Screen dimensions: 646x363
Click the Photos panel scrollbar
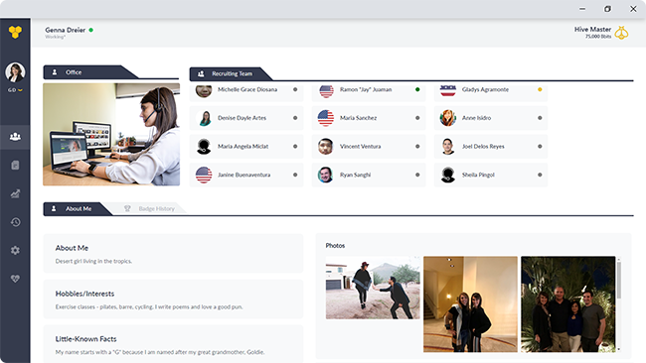(619, 281)
